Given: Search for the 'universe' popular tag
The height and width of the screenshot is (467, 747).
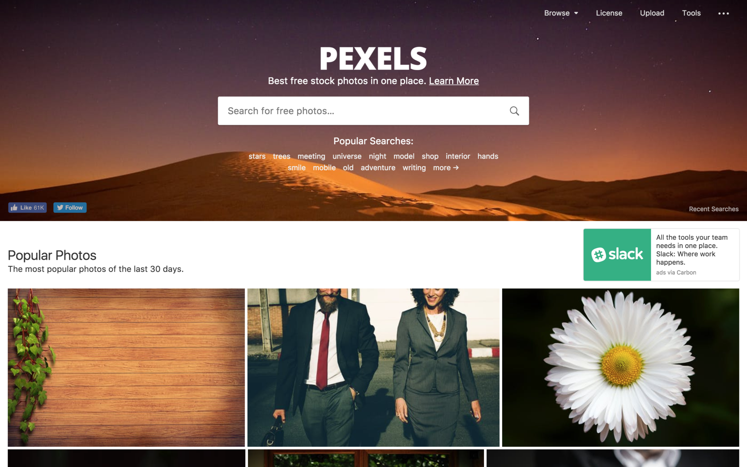Looking at the screenshot, I should pos(347,156).
